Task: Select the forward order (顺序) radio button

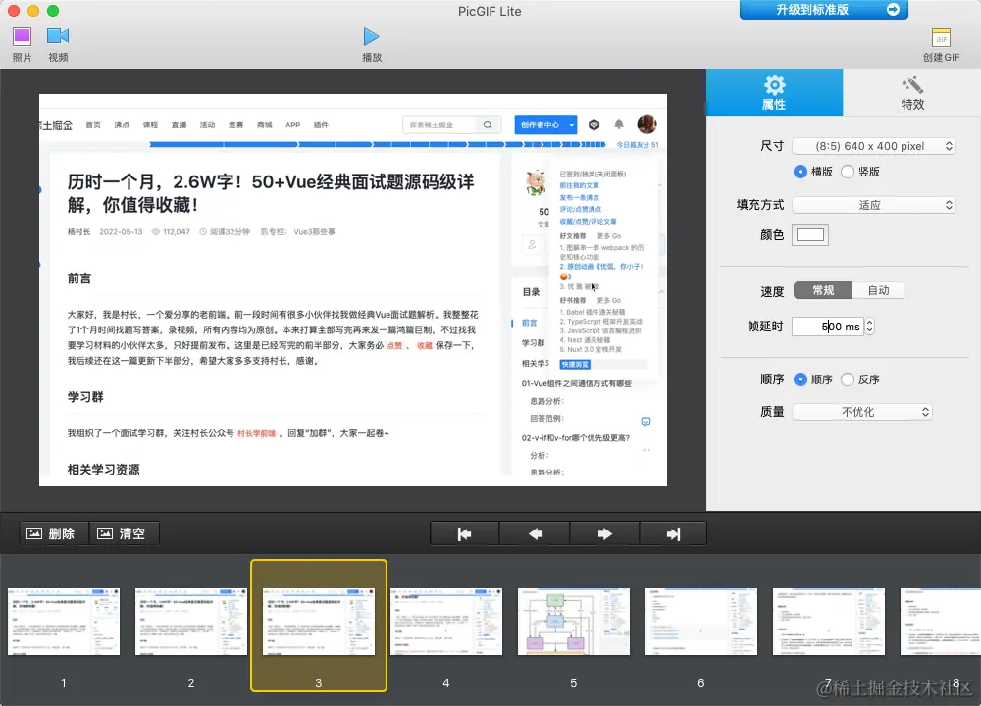Action: [x=800, y=379]
